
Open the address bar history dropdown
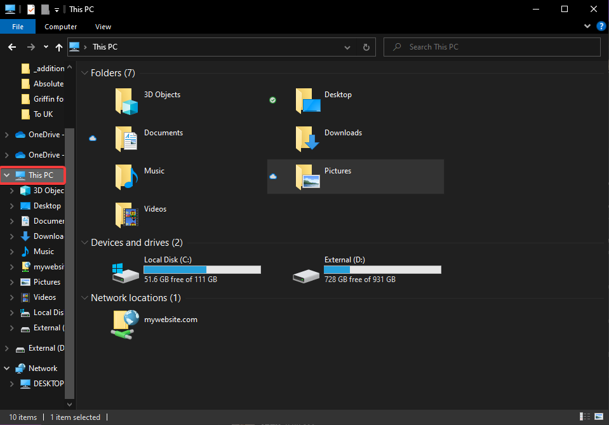(x=347, y=48)
